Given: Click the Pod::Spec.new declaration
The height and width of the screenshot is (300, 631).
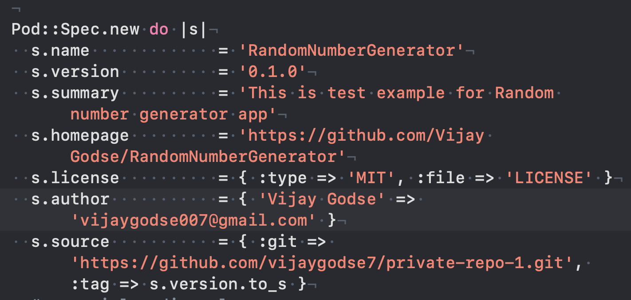Looking at the screenshot, I should point(75,29).
